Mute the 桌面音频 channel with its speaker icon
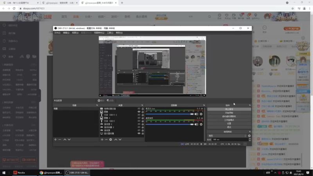Image resolution: width=313 pixels, height=176 pixels. (x=196, y=124)
